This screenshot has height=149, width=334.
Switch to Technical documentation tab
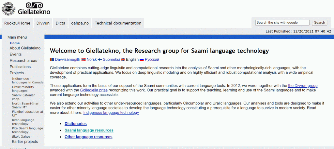(118, 23)
